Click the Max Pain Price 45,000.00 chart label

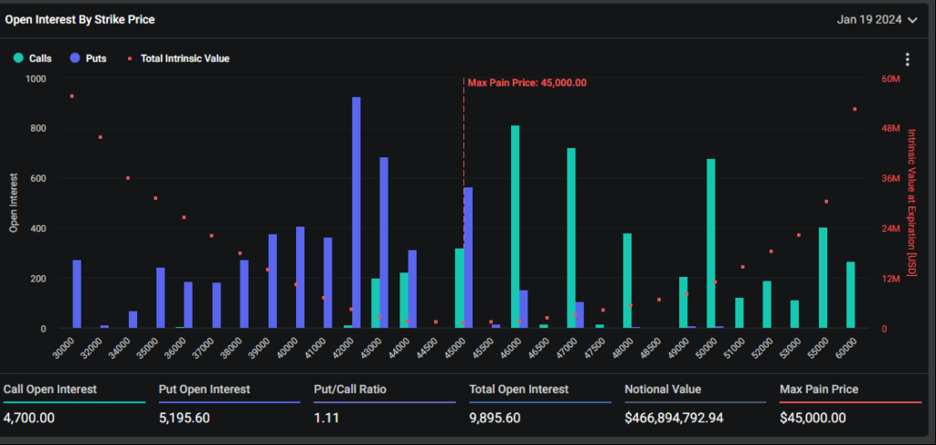(x=526, y=82)
